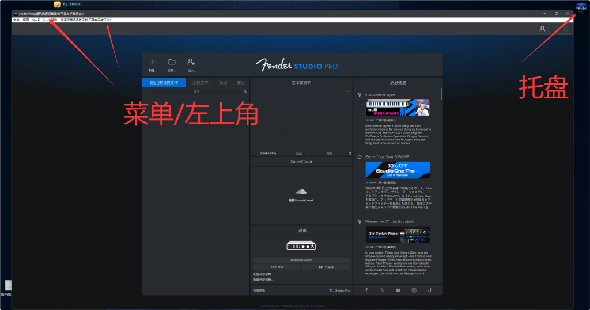Open the Windows Audio device selector

(x=301, y=260)
